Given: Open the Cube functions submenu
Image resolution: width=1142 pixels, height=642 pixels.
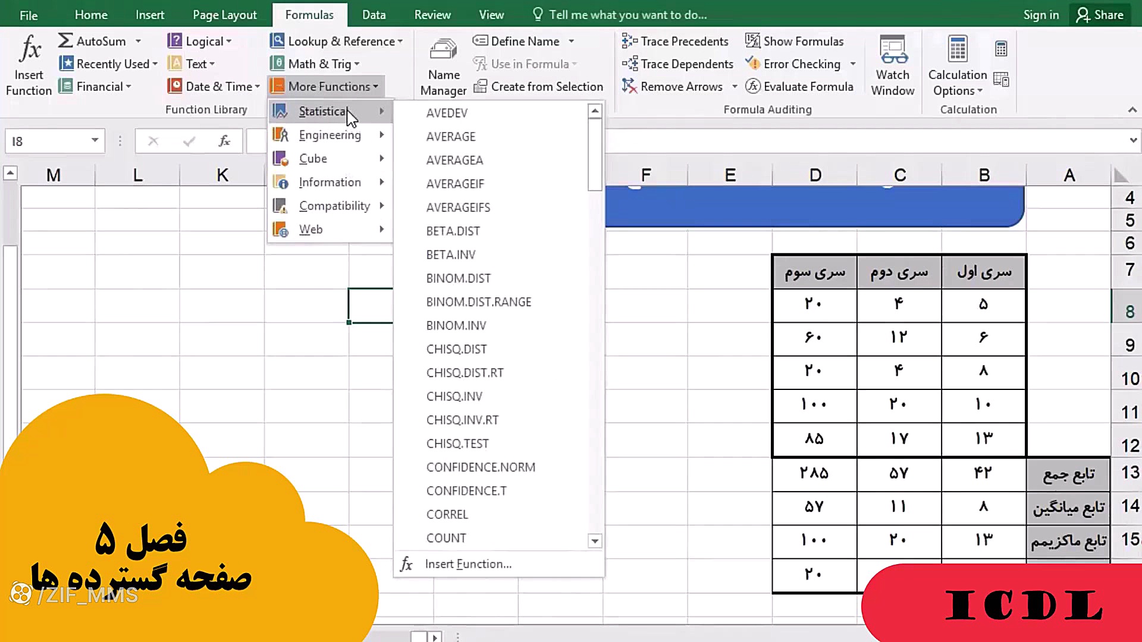Looking at the screenshot, I should coord(330,159).
